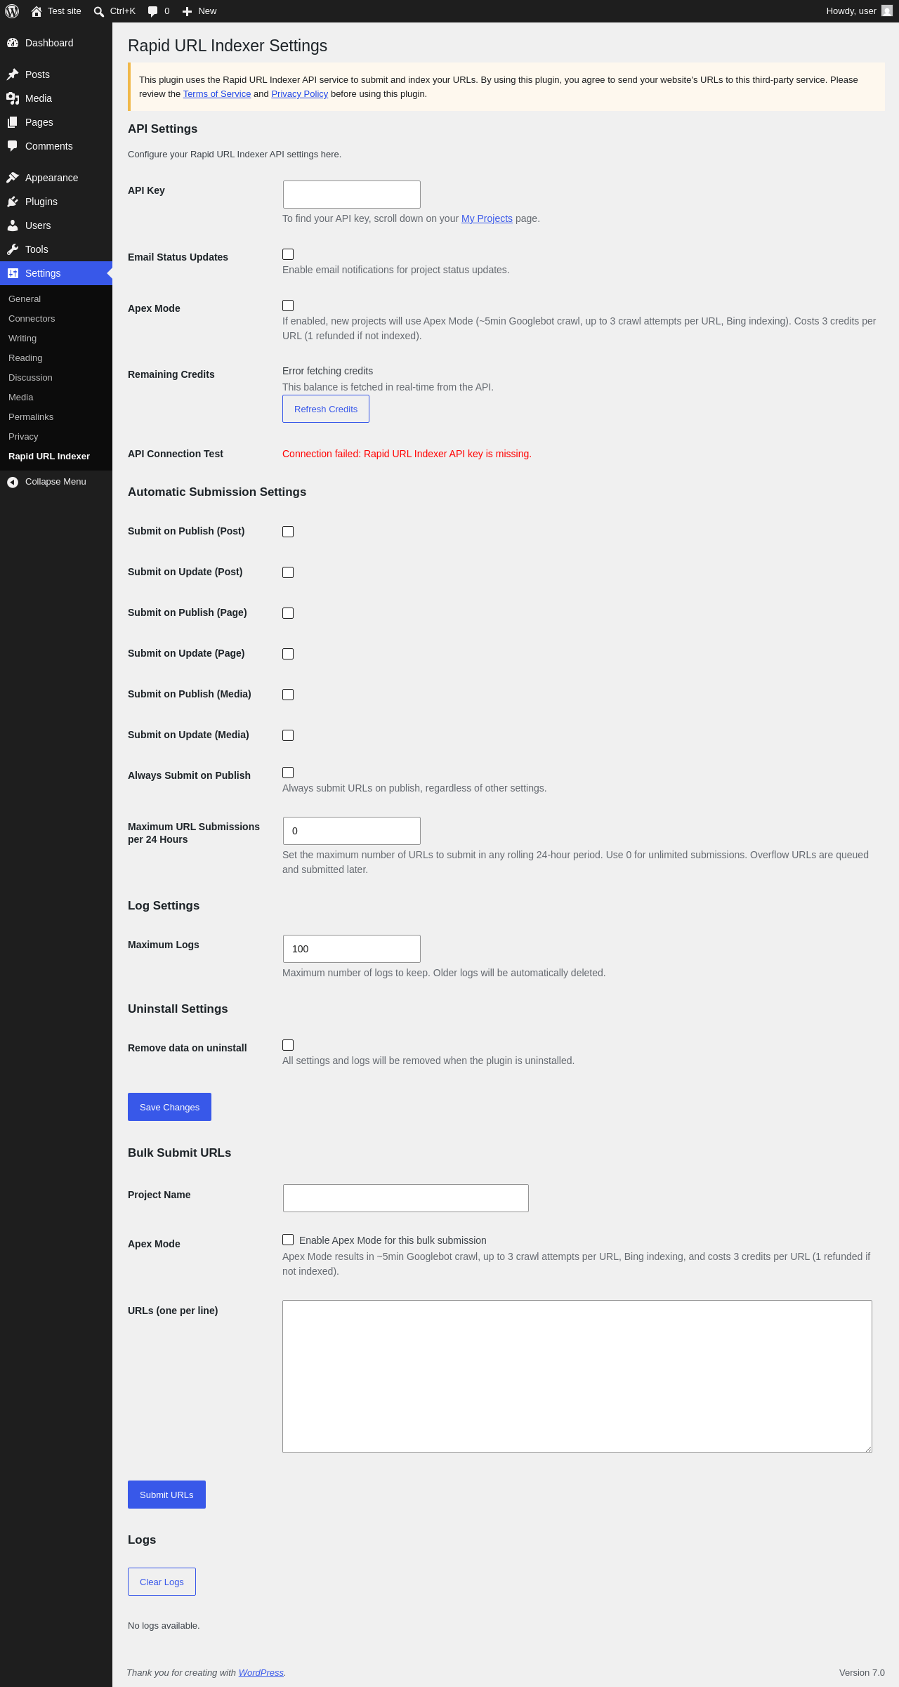Select Rapid URL Indexer submenu item

point(49,457)
